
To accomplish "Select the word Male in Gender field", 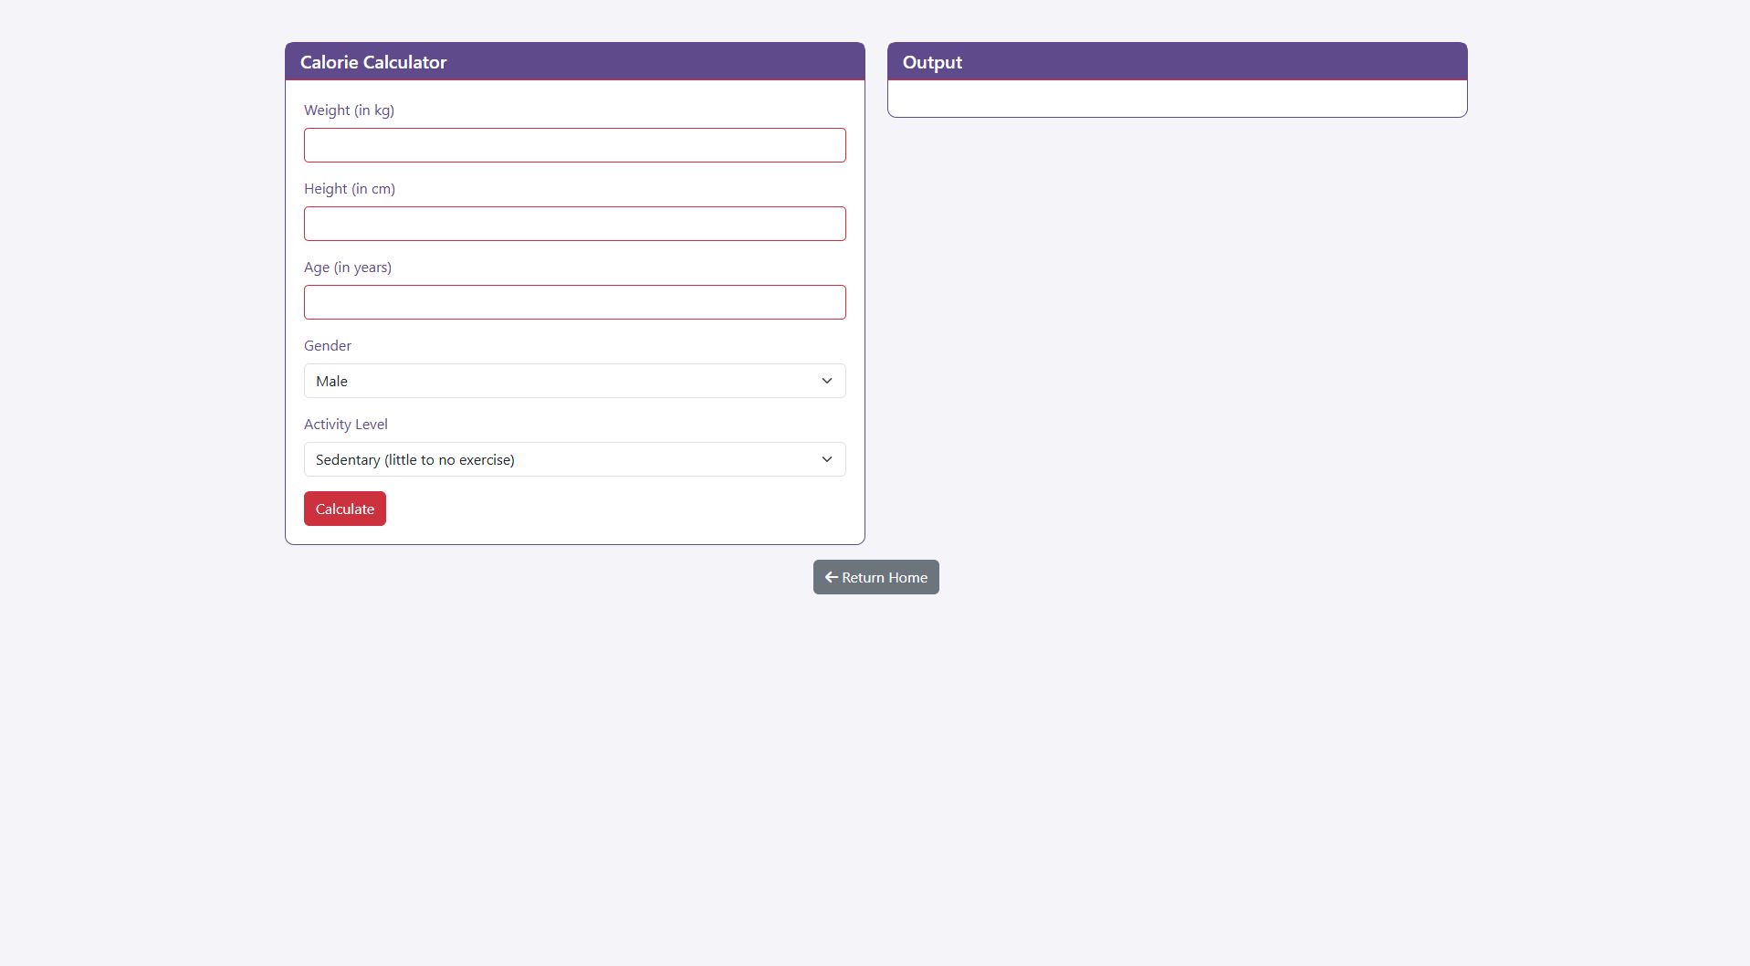I will pos(331,382).
